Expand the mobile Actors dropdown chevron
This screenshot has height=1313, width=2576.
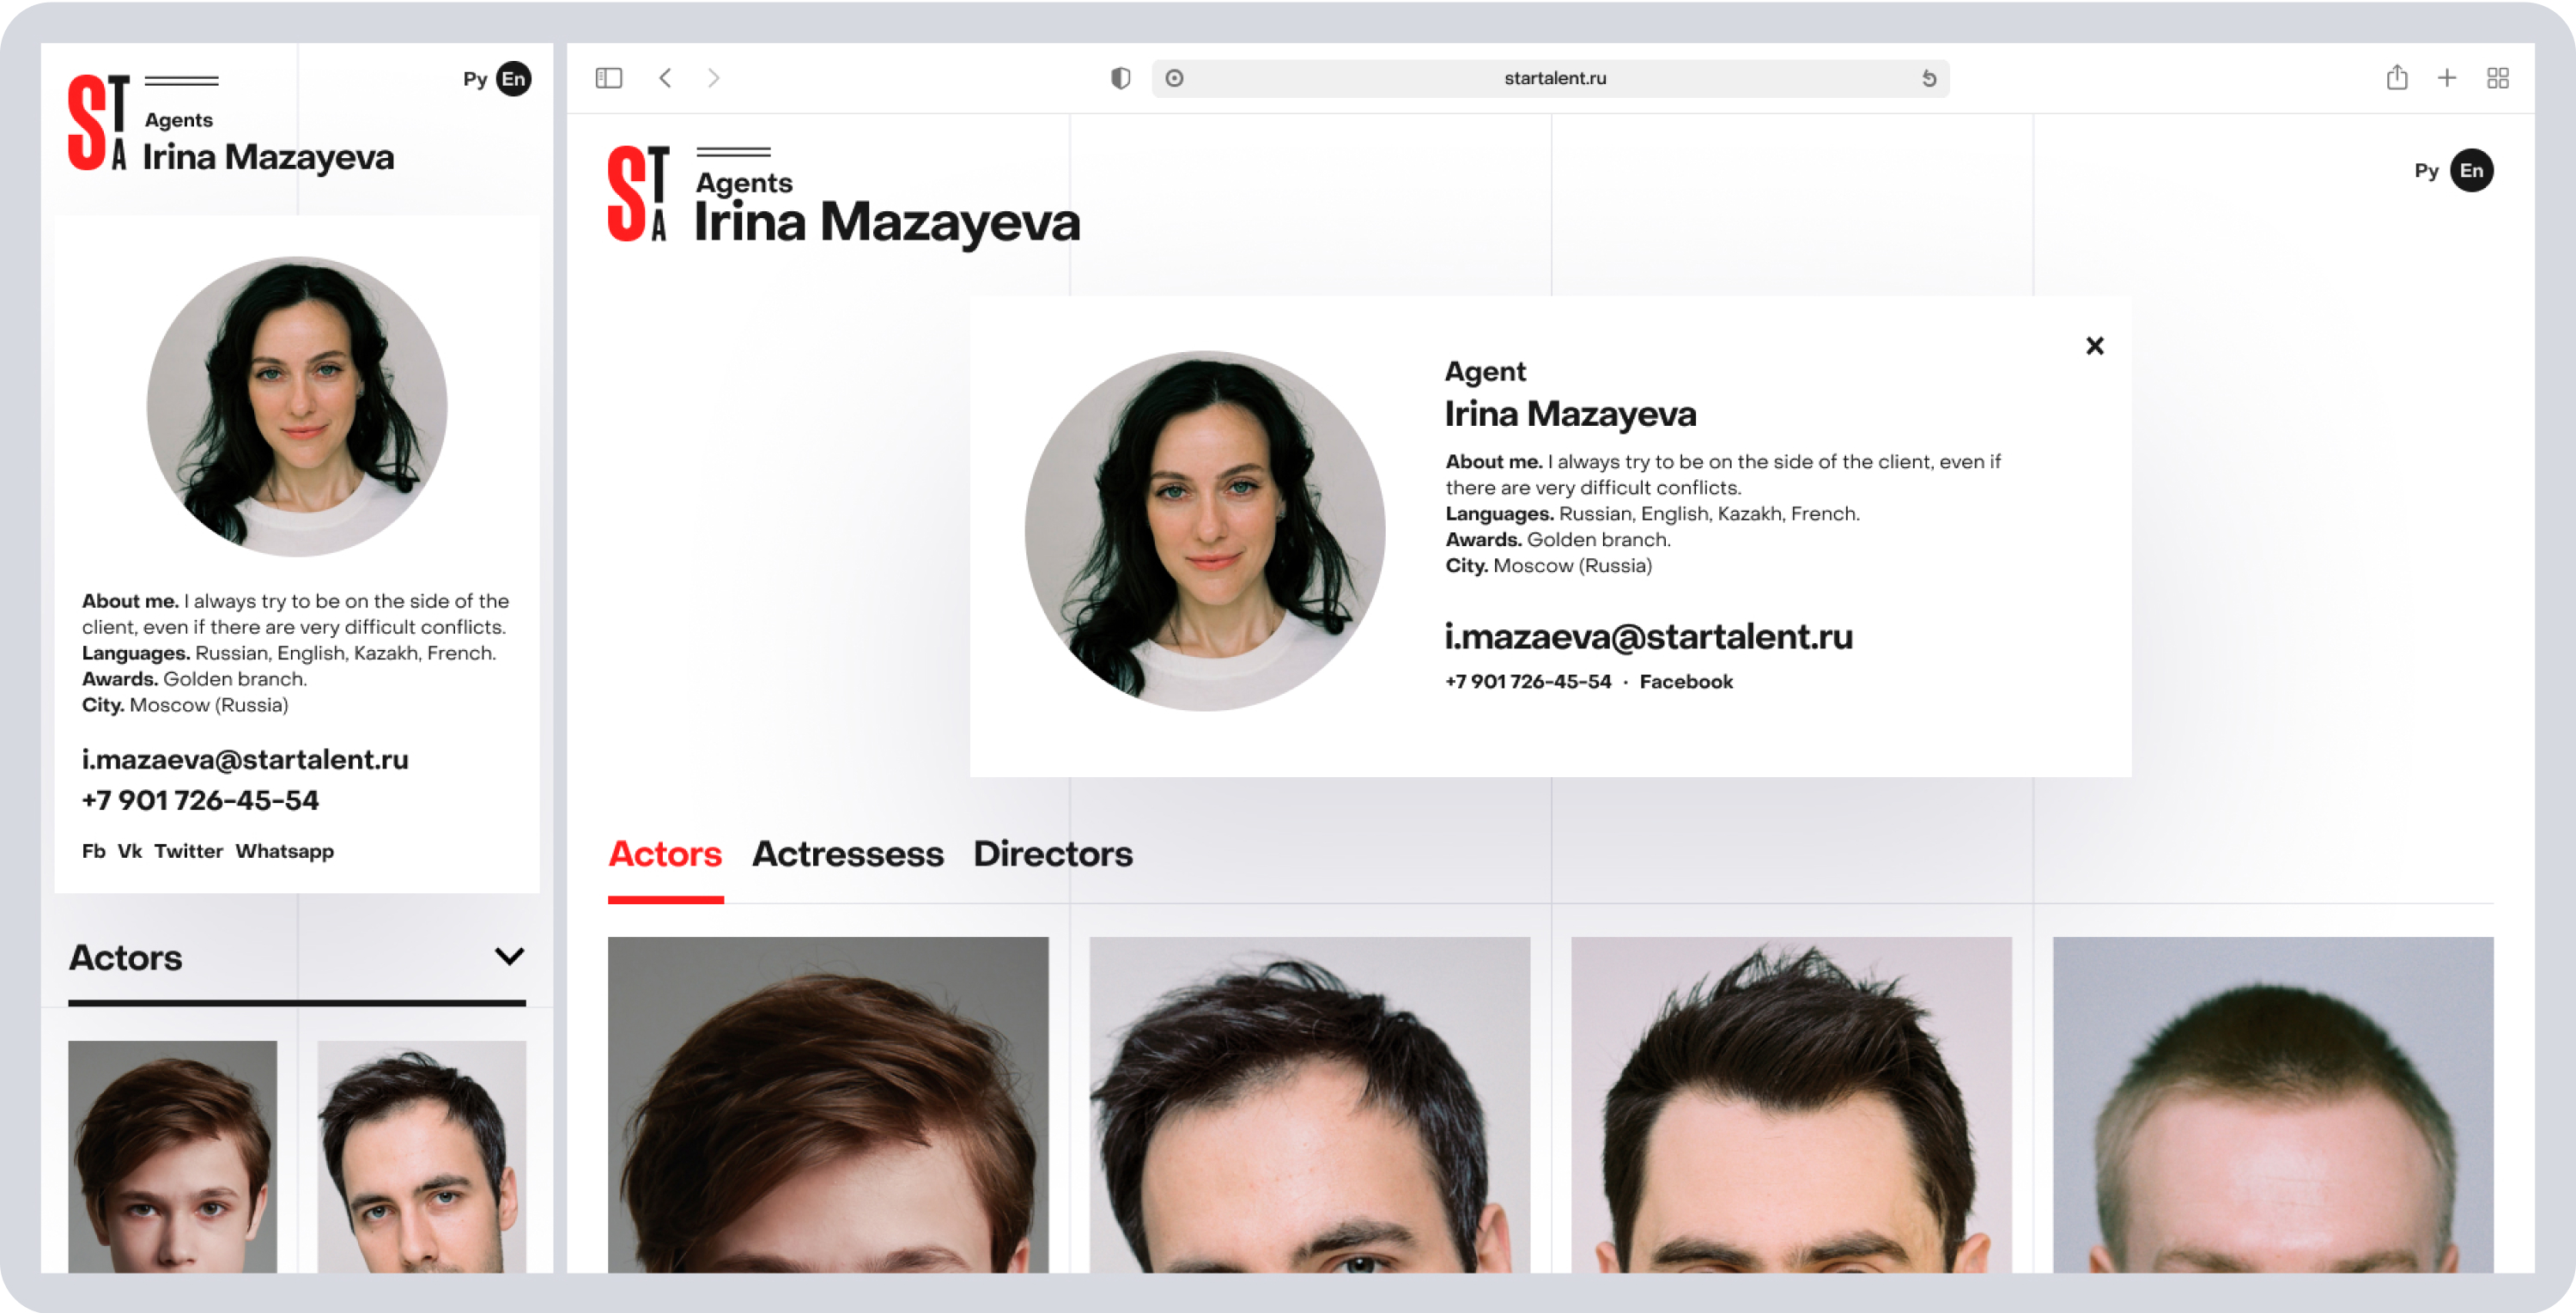click(509, 957)
